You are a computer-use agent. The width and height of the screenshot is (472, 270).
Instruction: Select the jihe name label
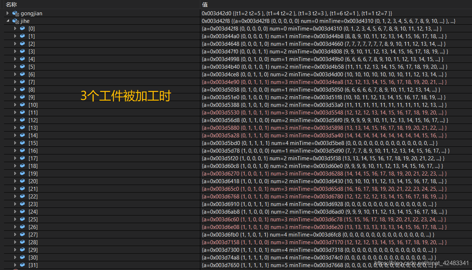coord(25,21)
